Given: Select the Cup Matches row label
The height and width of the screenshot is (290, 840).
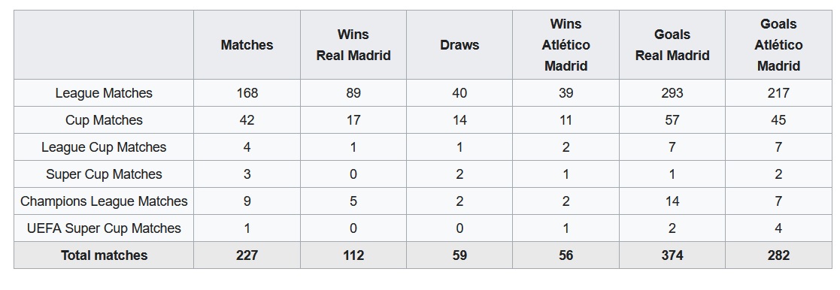Looking at the screenshot, I should 104,120.
